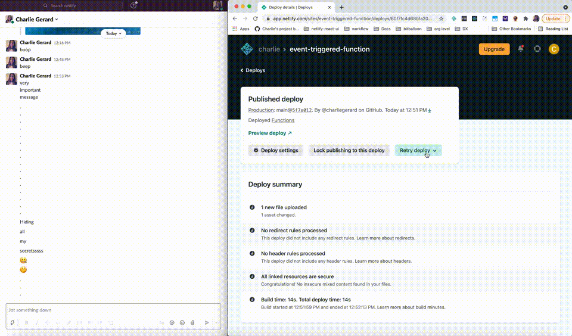Click the support lifebuoy icon in header
Image resolution: width=572 pixels, height=336 pixels.
pos(537,49)
